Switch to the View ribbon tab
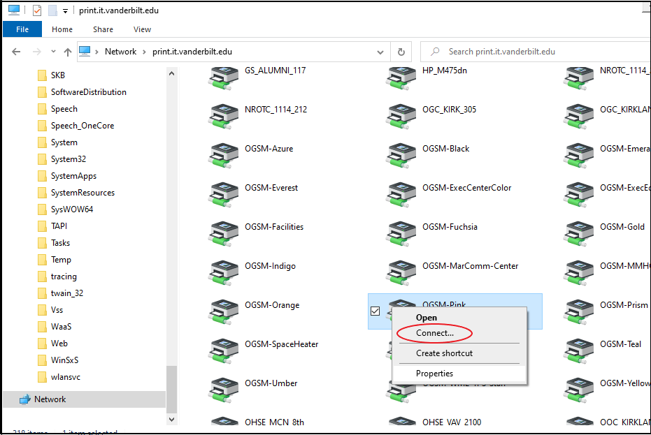This screenshot has height=435, width=651. coord(142,29)
